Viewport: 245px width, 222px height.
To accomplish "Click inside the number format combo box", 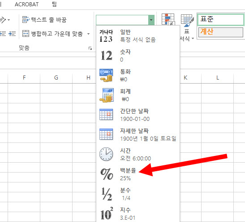I will tap(122, 20).
